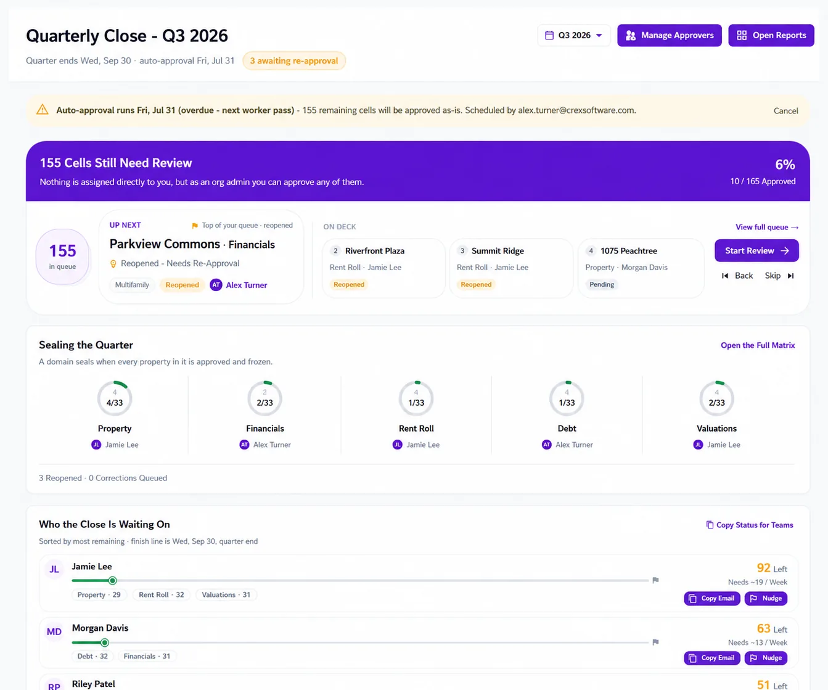Click the finish flag on Morgan Davis's bar
The width and height of the screenshot is (828, 690).
655,643
